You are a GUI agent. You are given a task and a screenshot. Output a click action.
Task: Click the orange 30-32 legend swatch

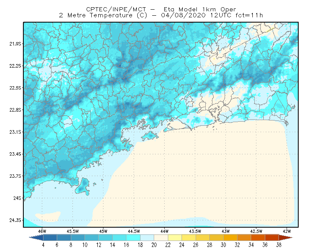point(230,238)
